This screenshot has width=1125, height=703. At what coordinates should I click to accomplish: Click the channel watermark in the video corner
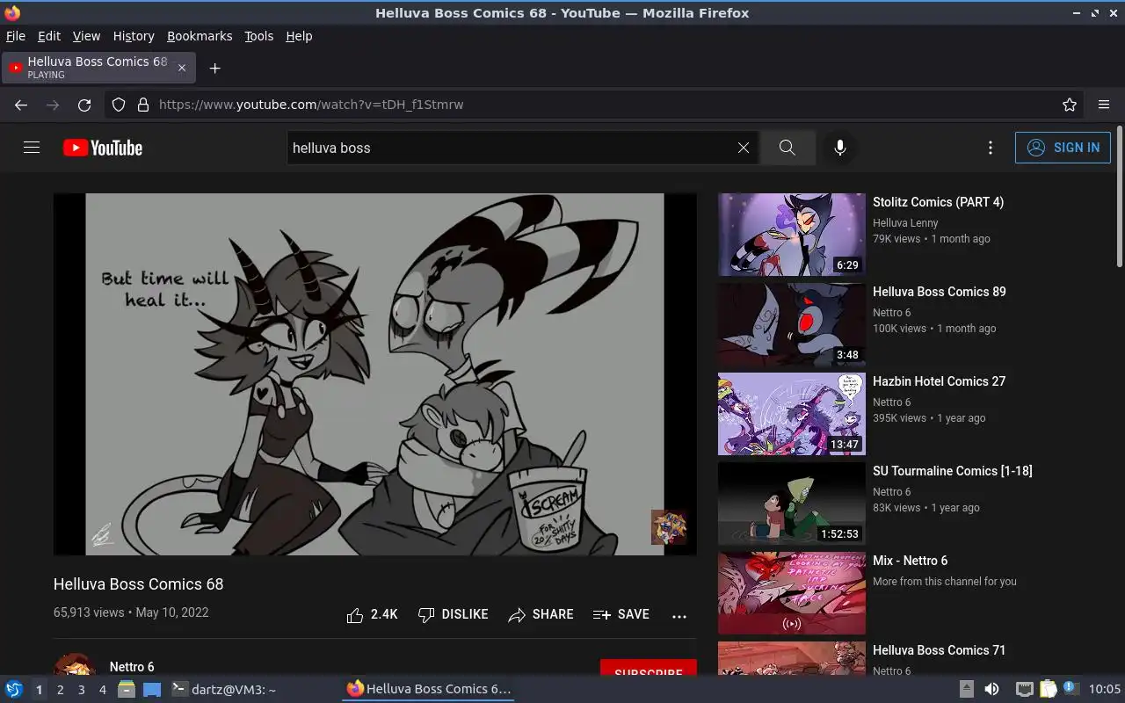point(669,527)
